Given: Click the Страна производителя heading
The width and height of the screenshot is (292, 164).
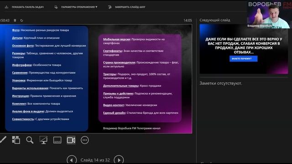Looking at the screenshot, I should tap(119, 63).
